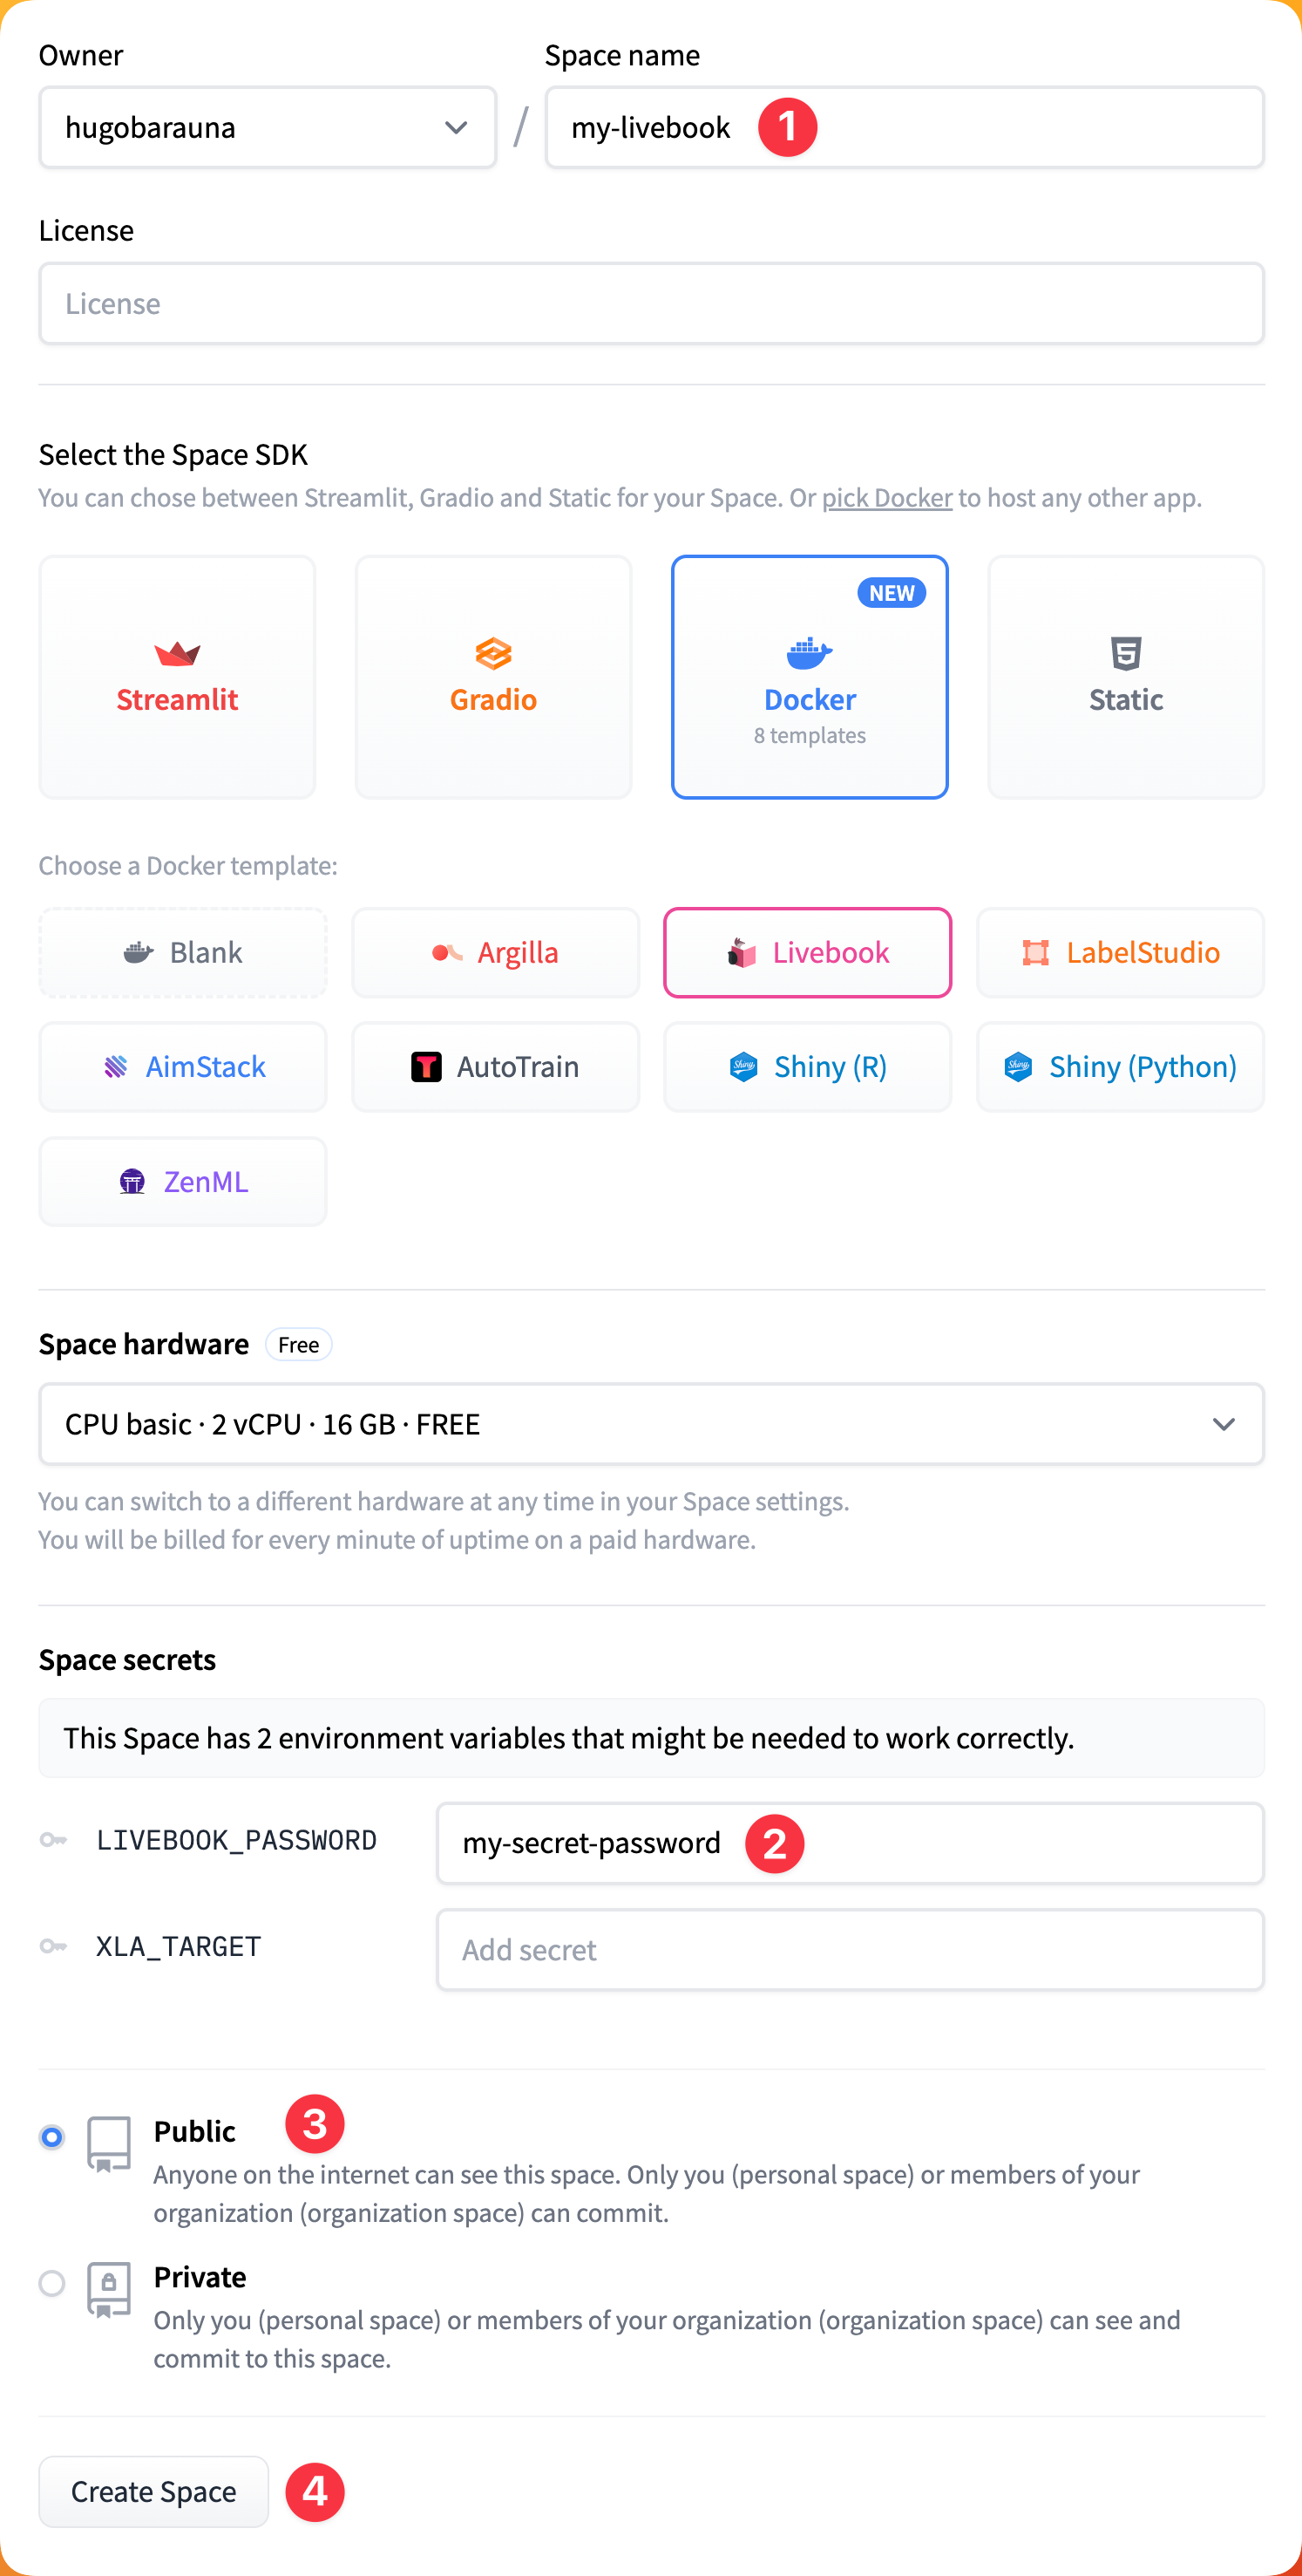Choose the Docker SDK card
Screen dimensions: 1302x2576
[x=810, y=677]
